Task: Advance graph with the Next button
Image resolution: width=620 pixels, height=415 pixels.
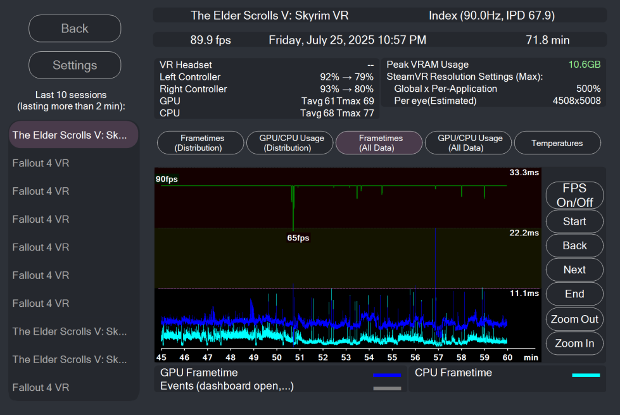Action: click(x=574, y=269)
